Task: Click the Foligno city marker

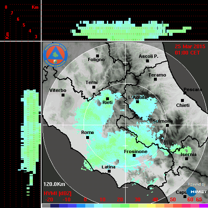Action: 97,56
